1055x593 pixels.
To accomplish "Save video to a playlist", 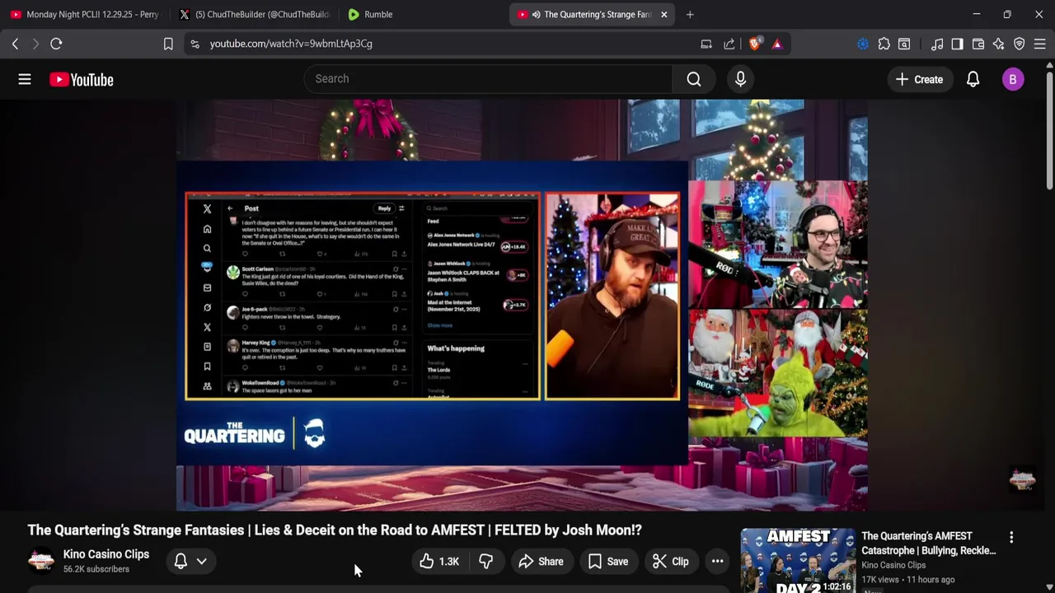I will pos(608,562).
